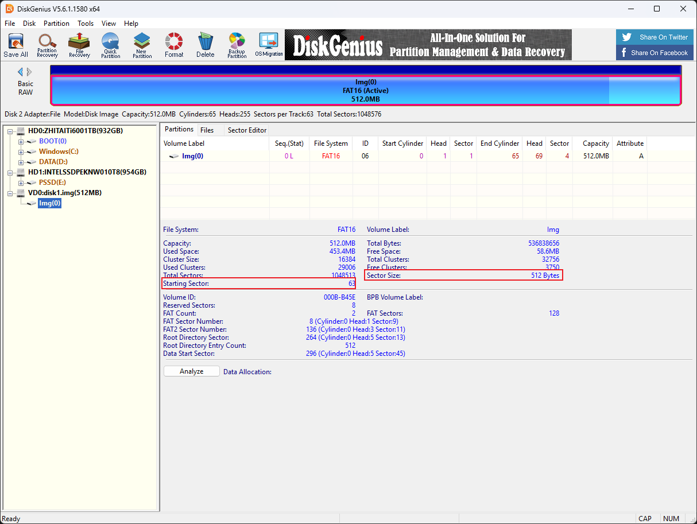Expand the BOOT(0) partition node
This screenshot has width=697, height=524.
click(21, 141)
